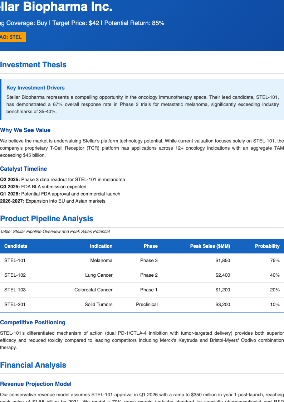
Task: Click the Phase 1 cell
Action: click(x=149, y=290)
